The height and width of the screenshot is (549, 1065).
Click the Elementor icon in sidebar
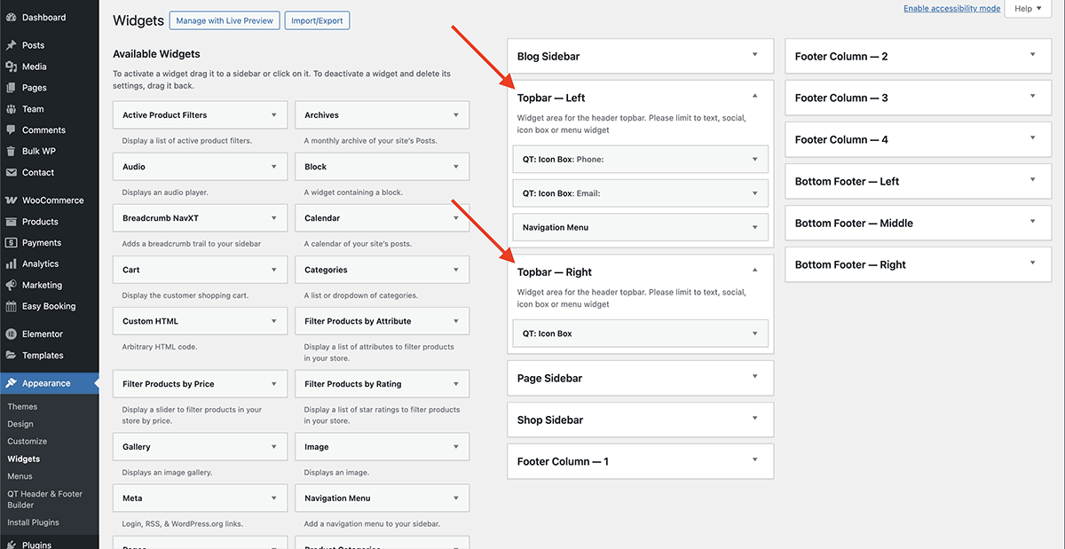click(11, 334)
